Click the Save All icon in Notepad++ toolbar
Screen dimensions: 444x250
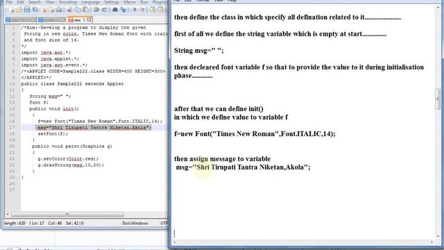pos(35,10)
